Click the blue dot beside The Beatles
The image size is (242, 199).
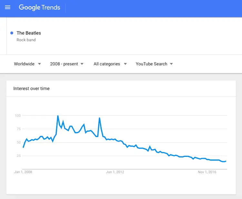click(x=12, y=33)
